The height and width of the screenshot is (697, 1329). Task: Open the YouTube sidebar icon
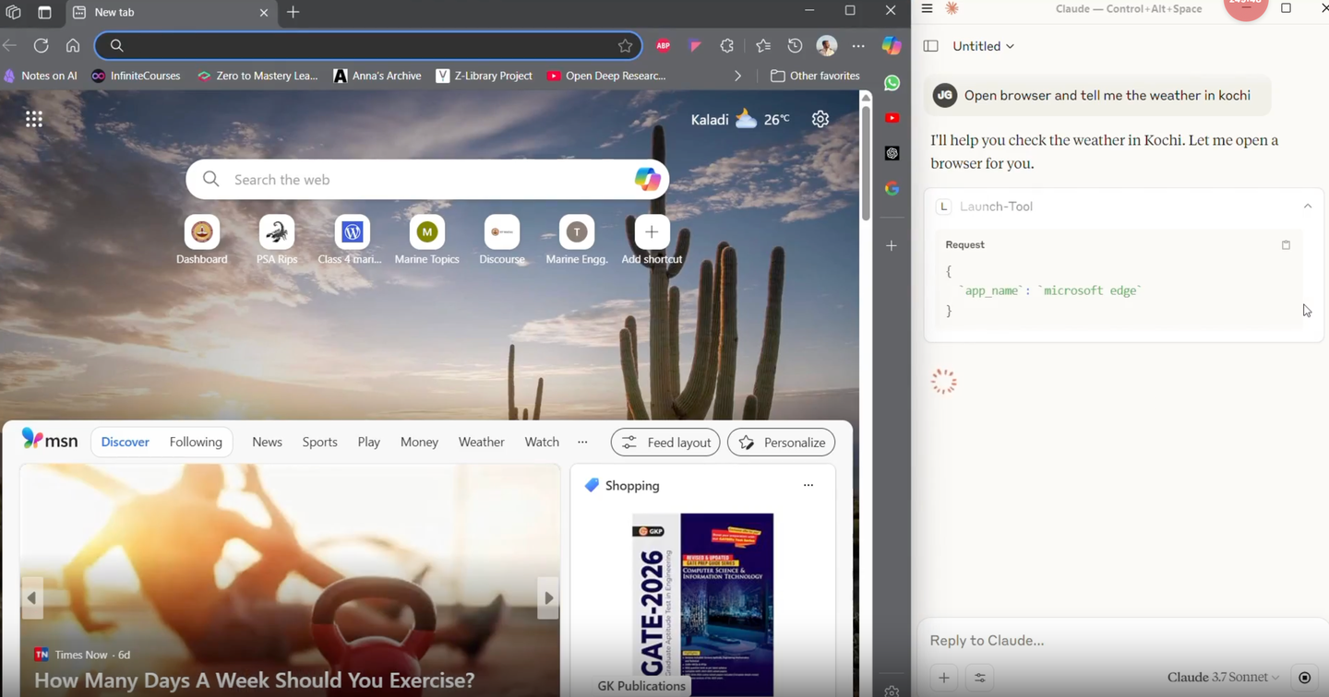(892, 118)
